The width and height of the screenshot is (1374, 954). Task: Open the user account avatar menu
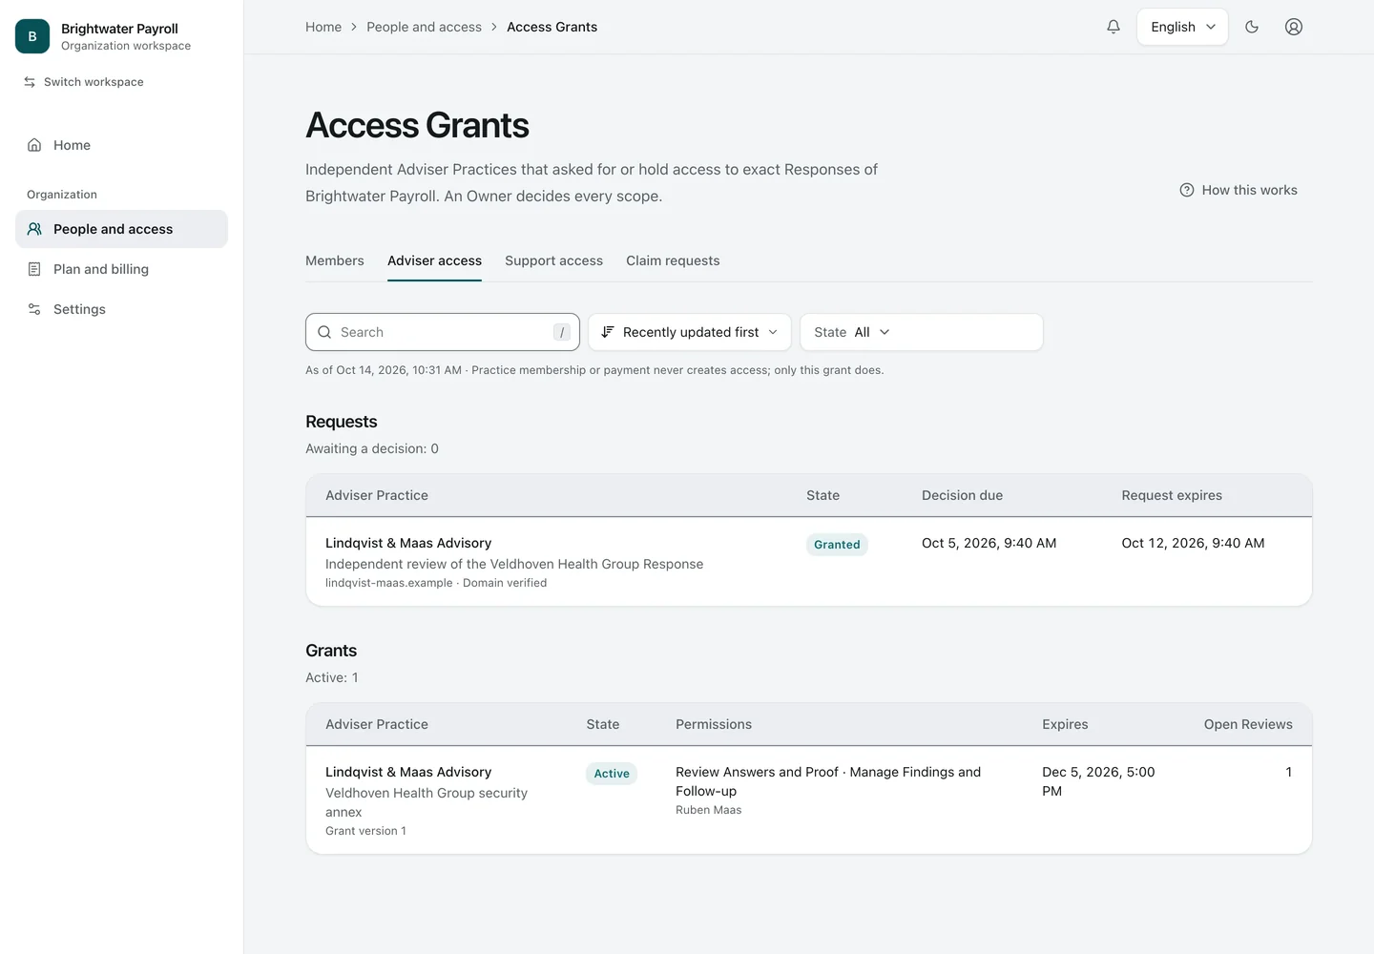click(x=1294, y=27)
